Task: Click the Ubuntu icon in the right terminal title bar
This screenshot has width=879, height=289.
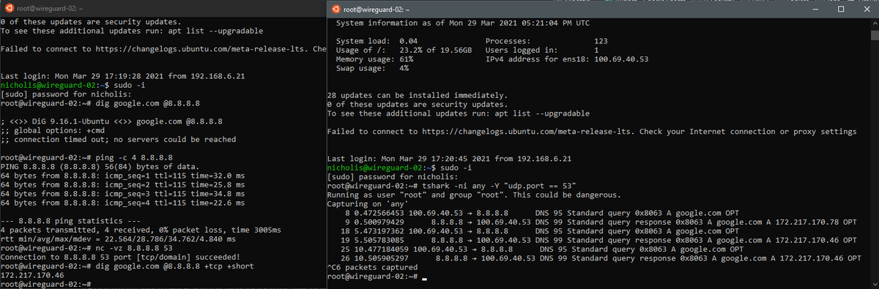Action: coord(336,9)
